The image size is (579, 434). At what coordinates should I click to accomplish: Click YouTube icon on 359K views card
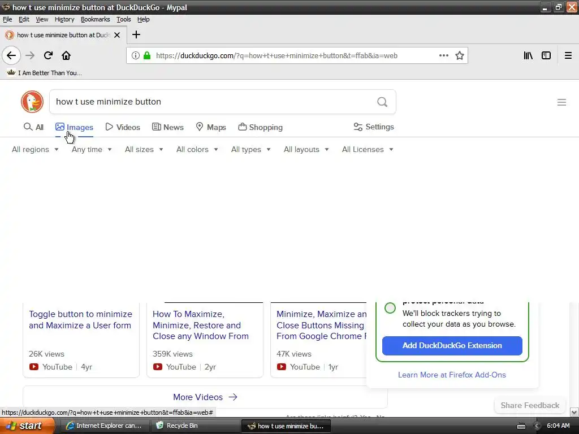pos(158,367)
